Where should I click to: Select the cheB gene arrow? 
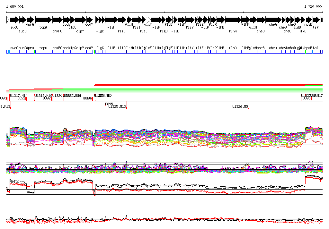click(x=261, y=20)
